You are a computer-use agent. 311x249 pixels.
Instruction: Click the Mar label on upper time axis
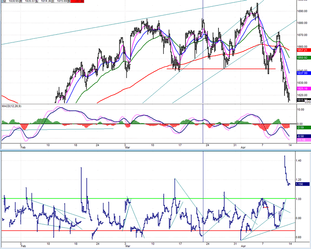tap(128, 148)
